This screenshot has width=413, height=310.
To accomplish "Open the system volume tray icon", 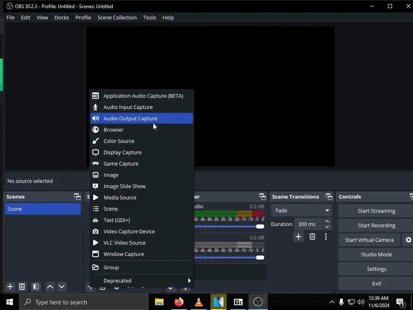I will click(x=361, y=302).
